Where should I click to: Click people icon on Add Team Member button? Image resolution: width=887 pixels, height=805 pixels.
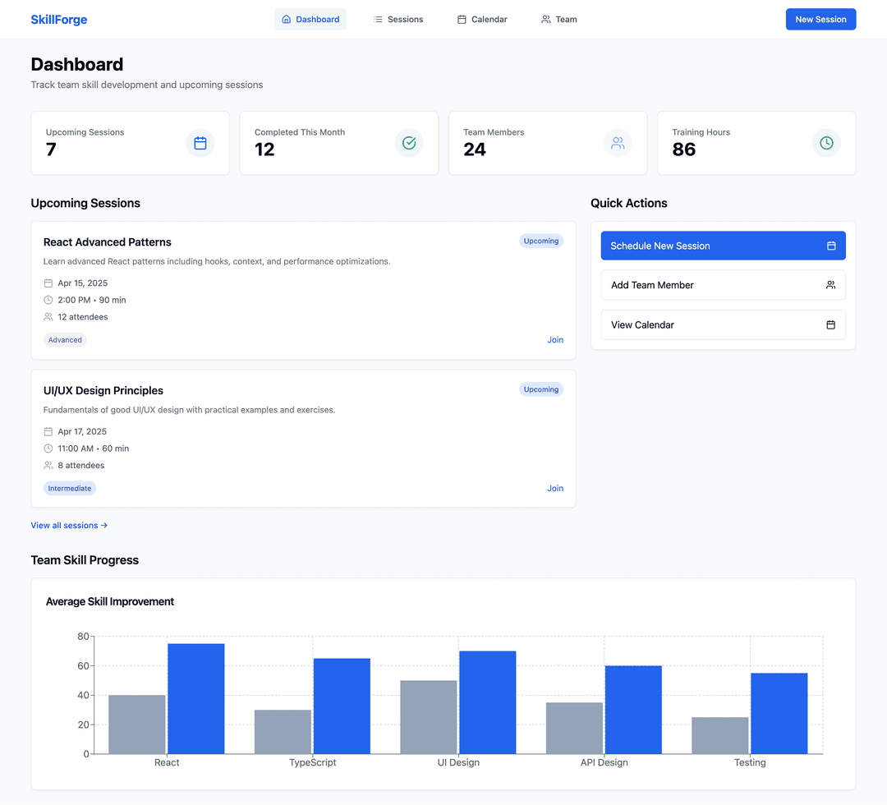tap(830, 285)
